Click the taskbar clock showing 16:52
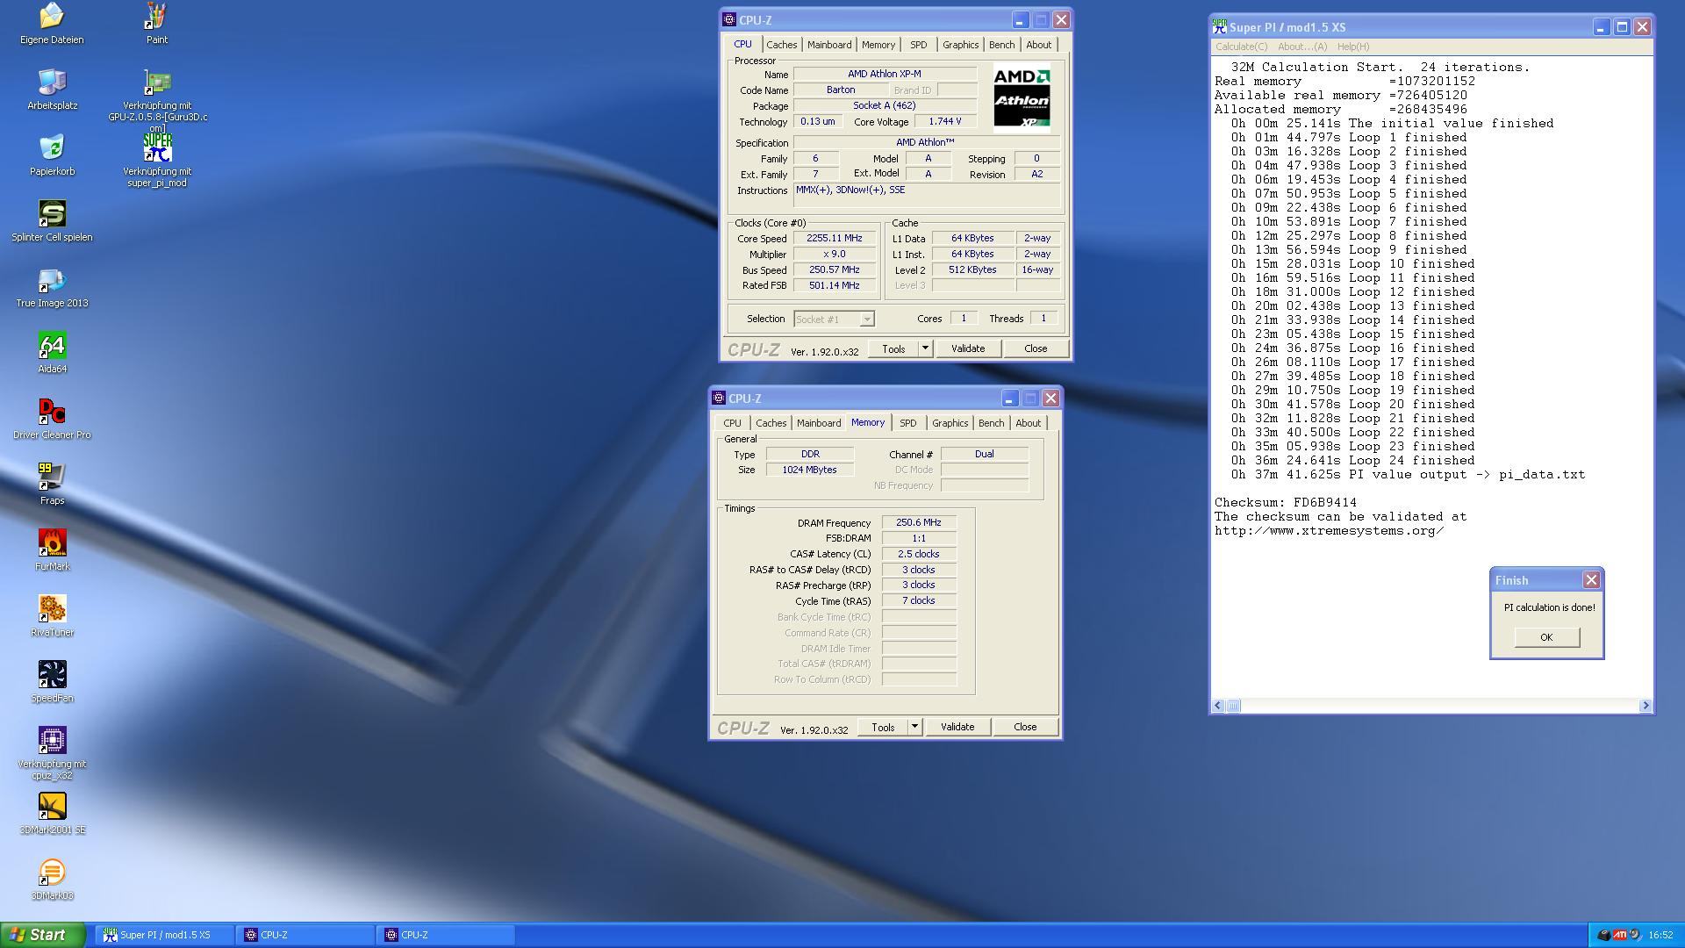Image resolution: width=1685 pixels, height=948 pixels. [1660, 936]
